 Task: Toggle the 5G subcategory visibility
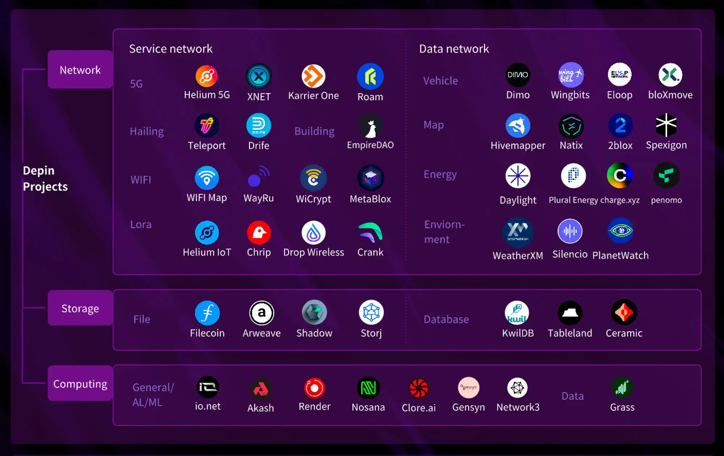pos(136,83)
